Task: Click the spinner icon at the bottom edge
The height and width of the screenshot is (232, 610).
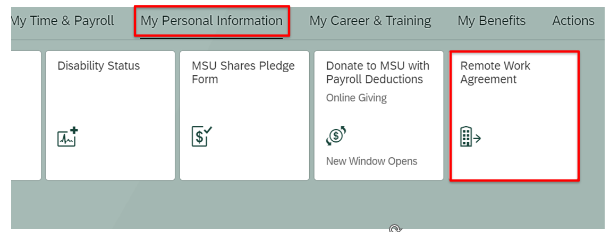Action: pos(395,228)
